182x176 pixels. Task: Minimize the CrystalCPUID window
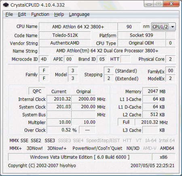149,4
